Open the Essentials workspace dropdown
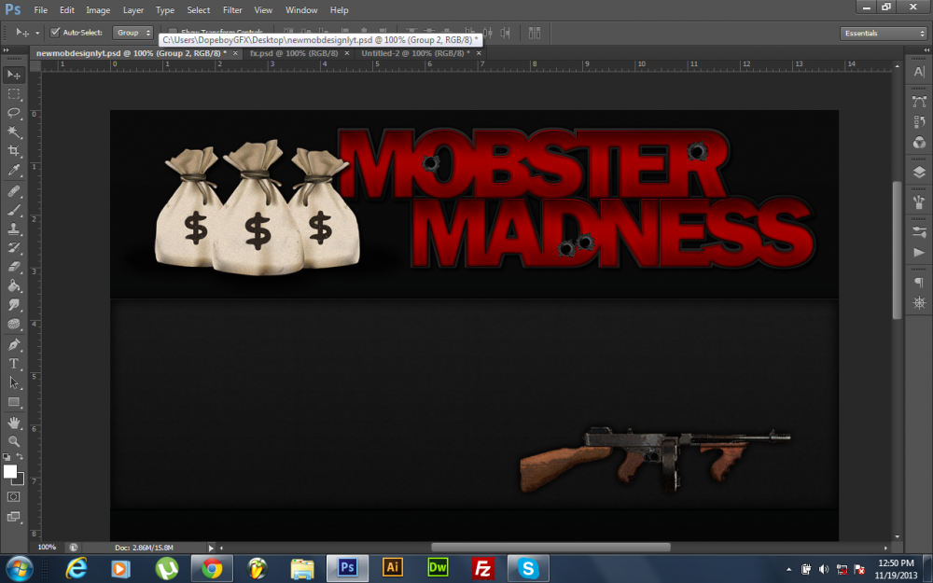Viewport: 933px width, 583px height. point(883,33)
